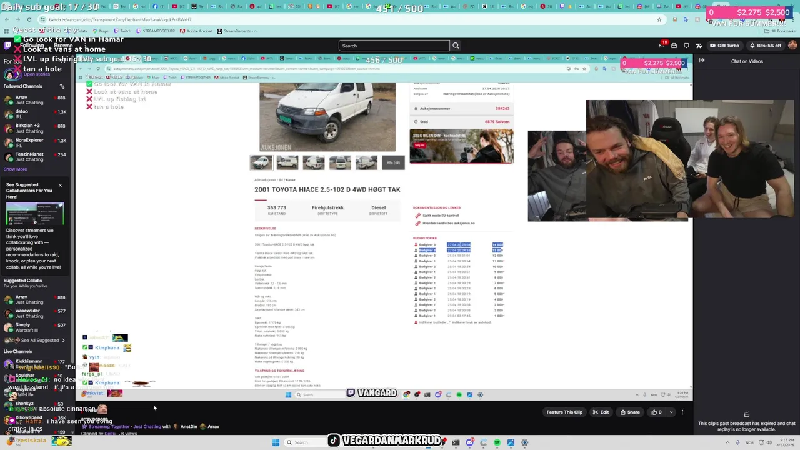This screenshot has height=450, width=800.
Task: Open the STREAMTOGETHER bookmark
Action: pyautogui.click(x=156, y=31)
